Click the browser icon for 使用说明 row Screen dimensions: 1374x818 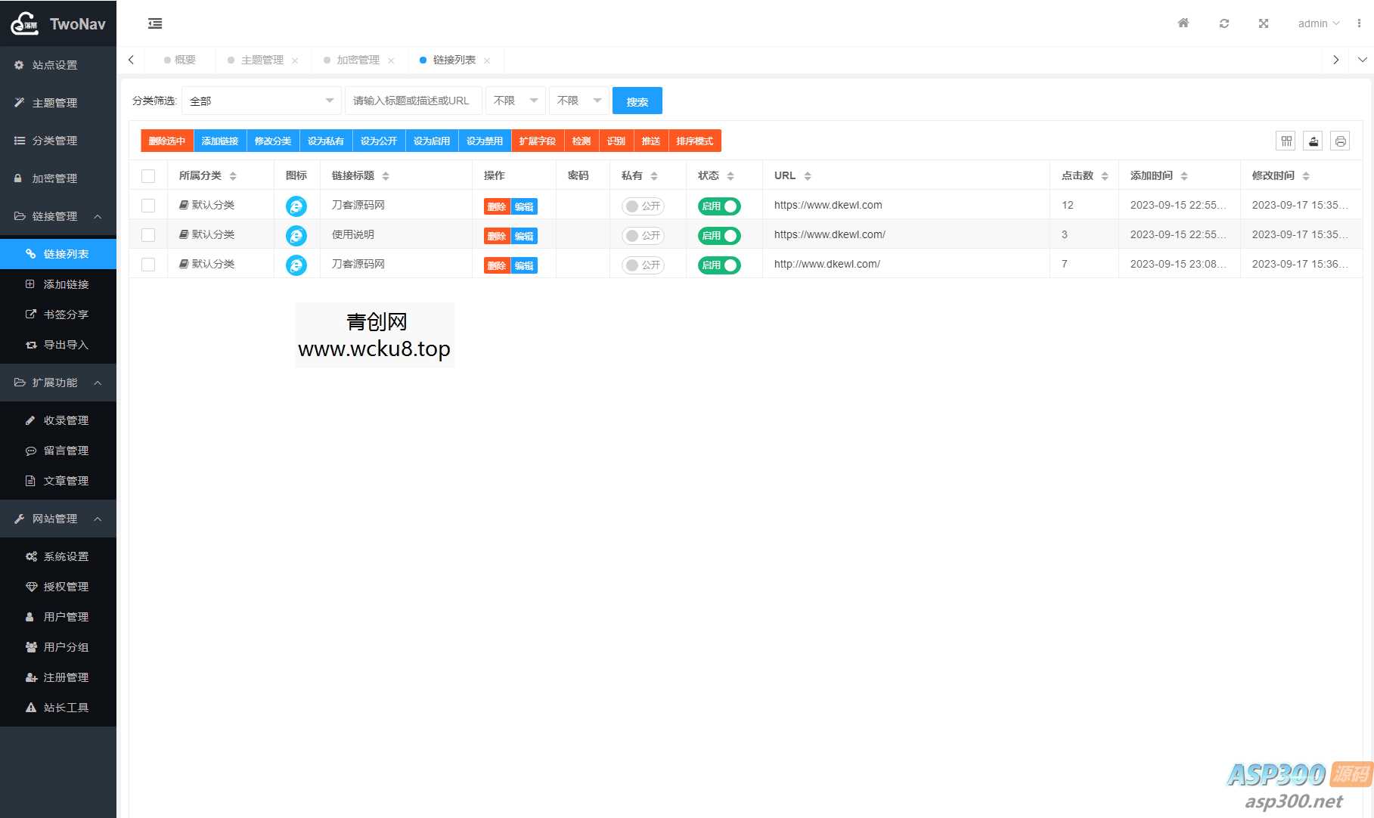pos(296,235)
